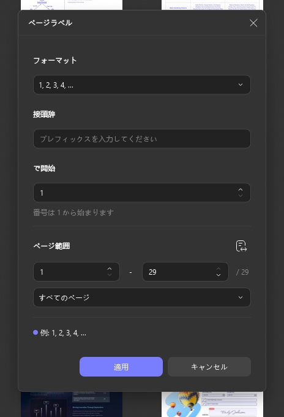Click the 接頭辞 prefix input field
The image size is (284, 417).
(x=142, y=139)
